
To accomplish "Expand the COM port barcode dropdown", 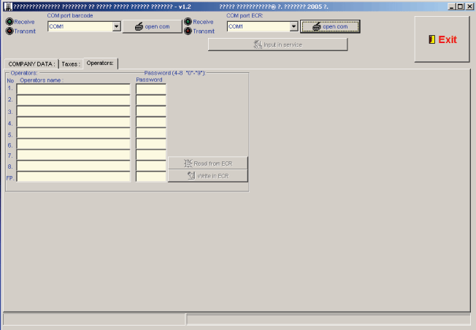I will click(117, 27).
